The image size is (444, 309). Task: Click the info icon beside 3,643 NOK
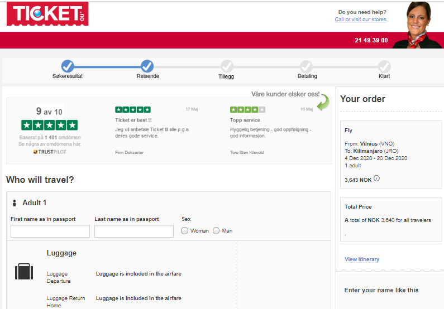[x=376, y=178]
